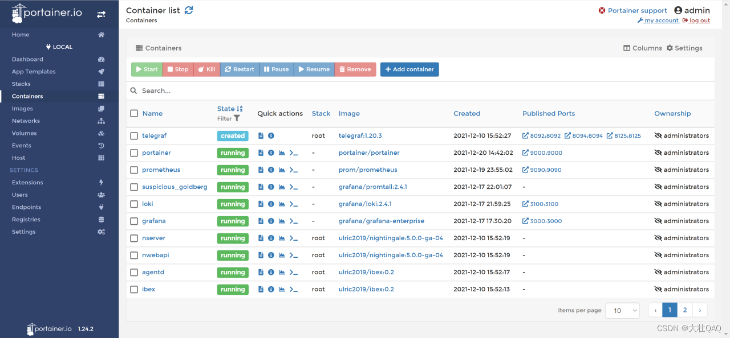The image size is (730, 338).
Task: Go to page 2 of containers
Action: point(685,310)
